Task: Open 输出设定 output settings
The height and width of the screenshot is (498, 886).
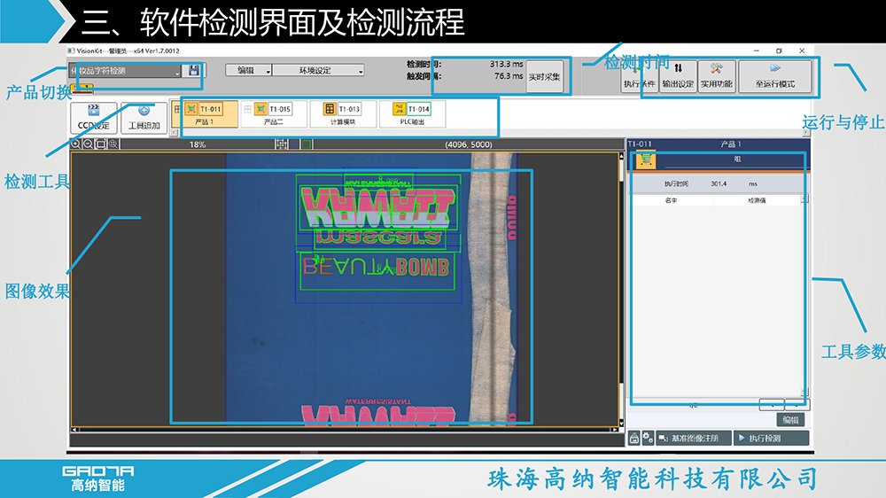Action: 678,76
